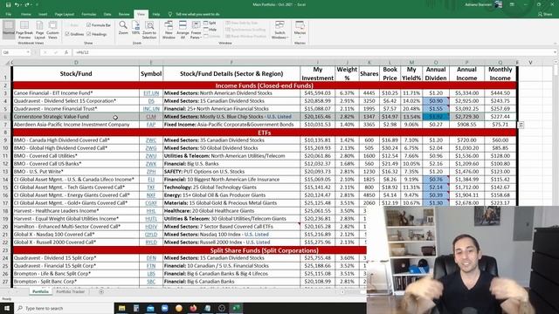Switch to the Home ribbon tab

point(25,14)
